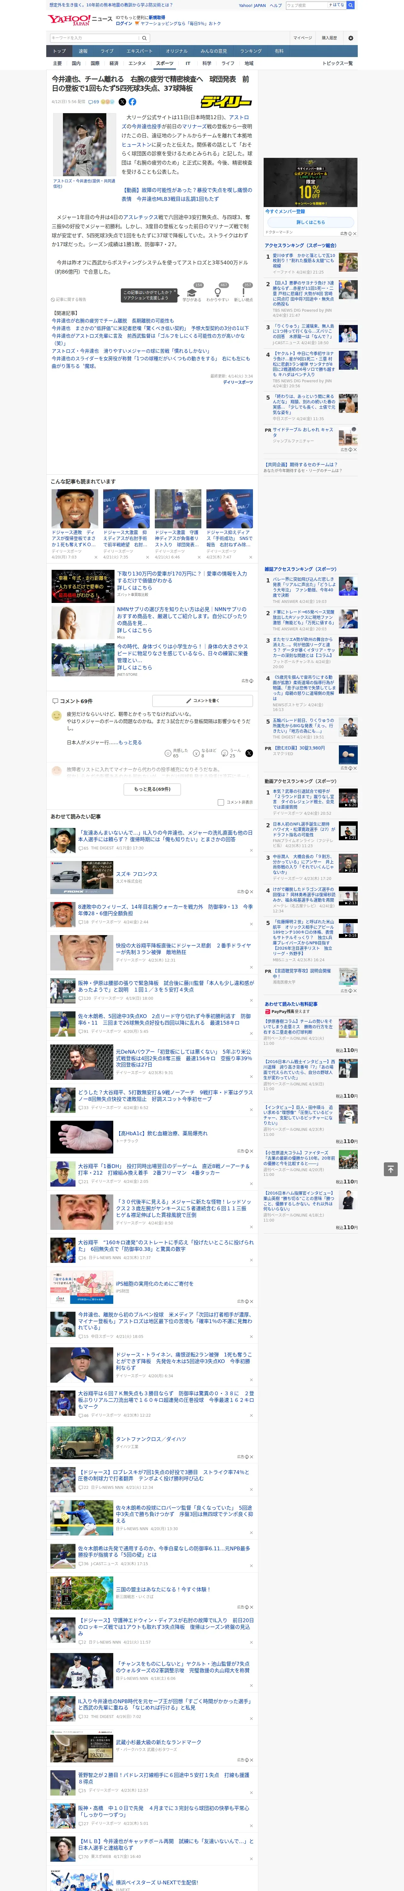Tick the コメント非表示 checkbox
The width and height of the screenshot is (404, 1891).
[221, 802]
